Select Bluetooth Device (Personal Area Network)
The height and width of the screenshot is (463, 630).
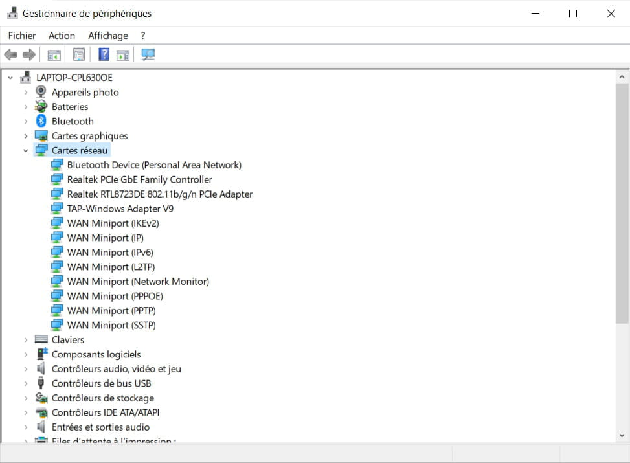click(x=154, y=164)
